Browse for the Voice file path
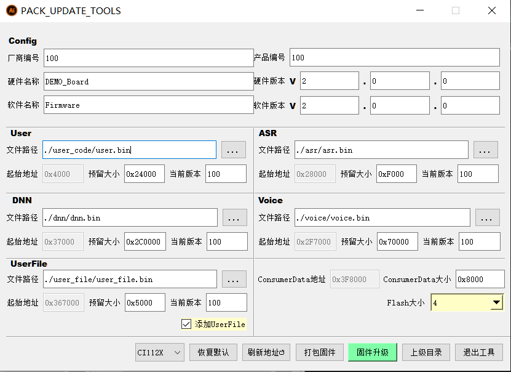 tap(487, 217)
